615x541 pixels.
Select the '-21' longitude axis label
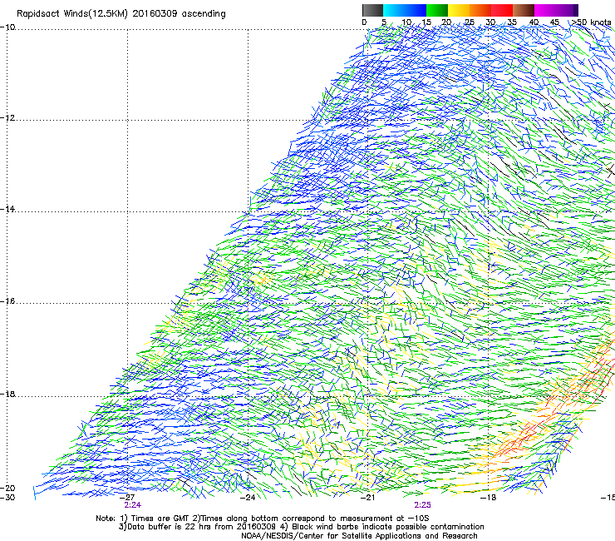click(x=367, y=498)
